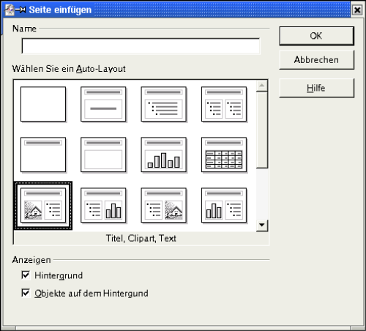Select the title with empty object layout
366x331 pixels.
click(x=103, y=155)
